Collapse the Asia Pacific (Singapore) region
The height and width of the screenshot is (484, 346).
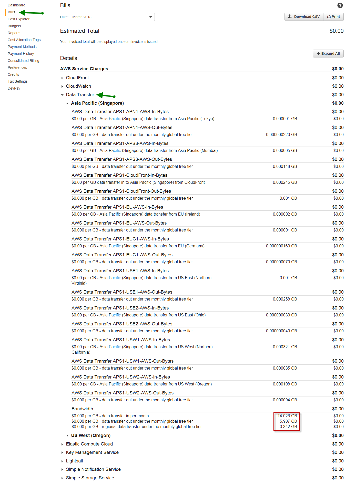pyautogui.click(x=95, y=103)
